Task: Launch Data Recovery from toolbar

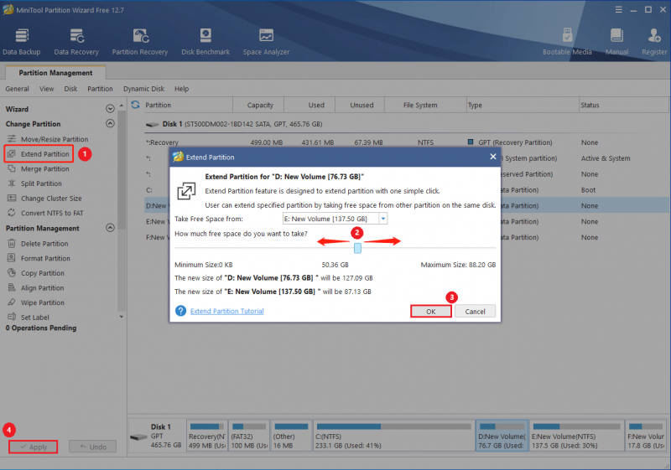Action: coord(76,41)
